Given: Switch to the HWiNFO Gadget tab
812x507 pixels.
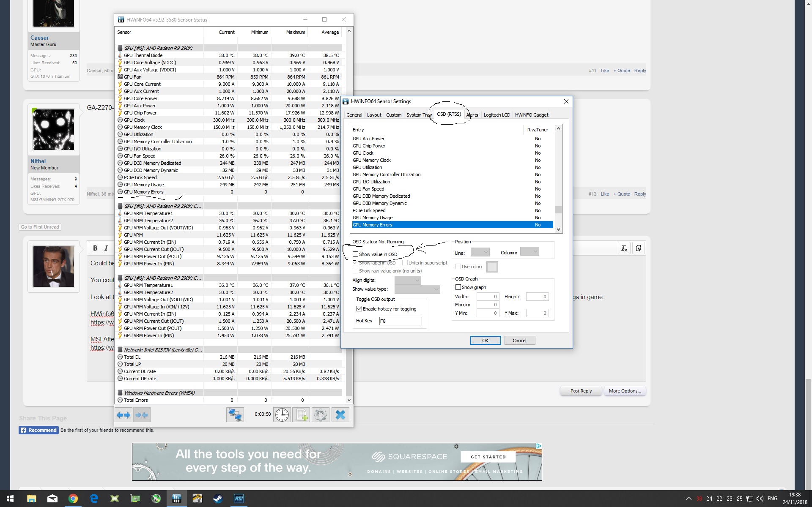Looking at the screenshot, I should [532, 115].
